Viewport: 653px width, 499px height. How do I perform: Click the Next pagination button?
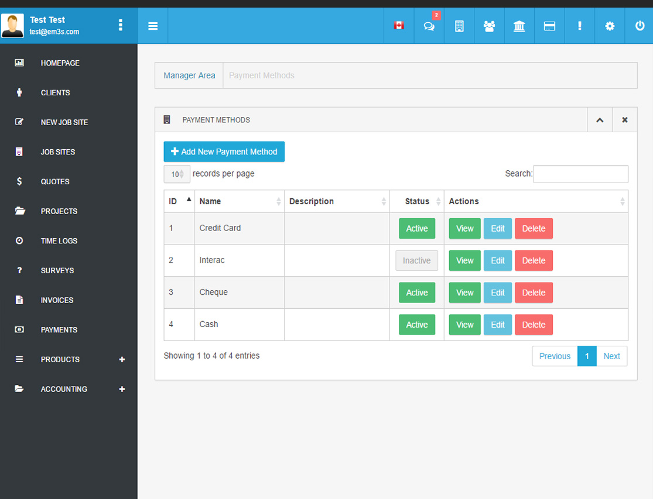pos(612,356)
